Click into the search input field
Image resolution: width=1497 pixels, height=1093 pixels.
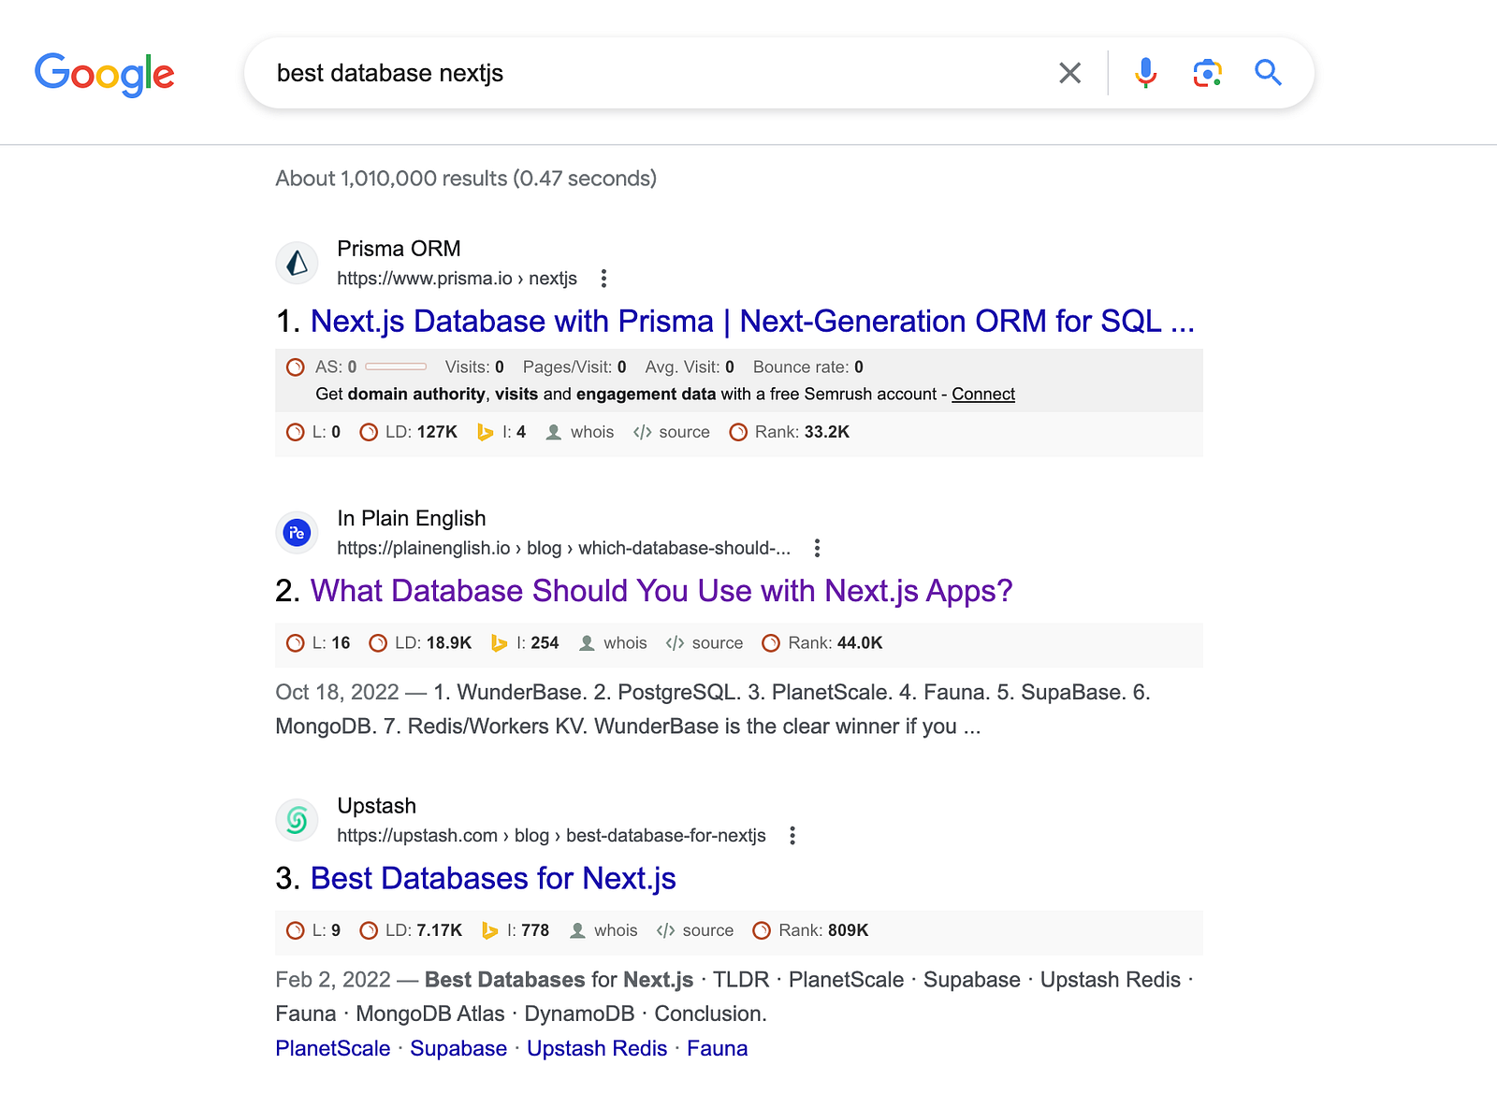[655, 73]
